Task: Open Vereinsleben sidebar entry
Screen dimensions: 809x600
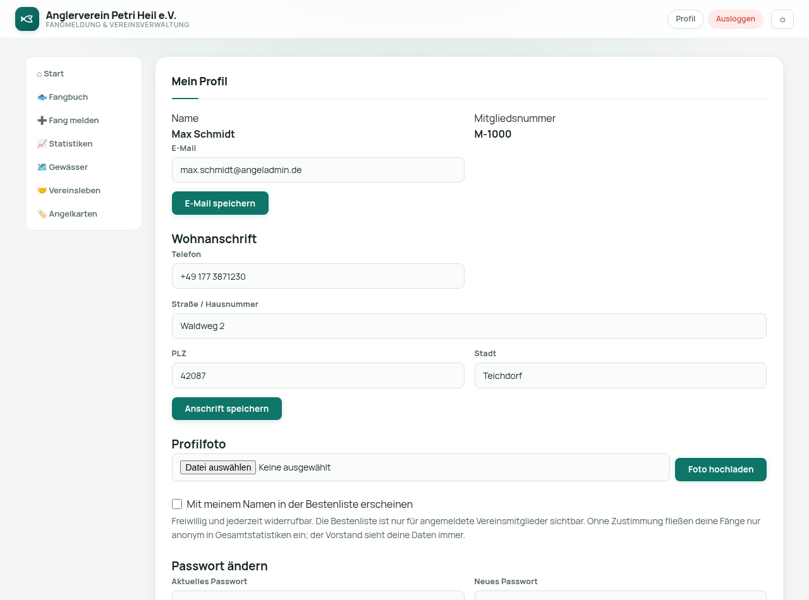Action: tap(83, 191)
